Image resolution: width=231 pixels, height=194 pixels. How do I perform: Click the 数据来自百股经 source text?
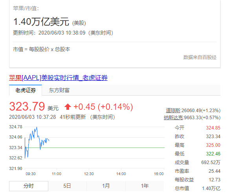click(200, 57)
